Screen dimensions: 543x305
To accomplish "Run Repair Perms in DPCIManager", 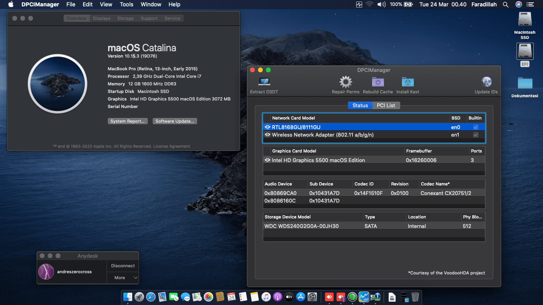I will (345, 82).
